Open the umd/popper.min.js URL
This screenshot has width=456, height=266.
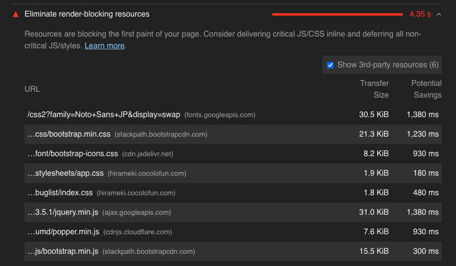point(63,232)
